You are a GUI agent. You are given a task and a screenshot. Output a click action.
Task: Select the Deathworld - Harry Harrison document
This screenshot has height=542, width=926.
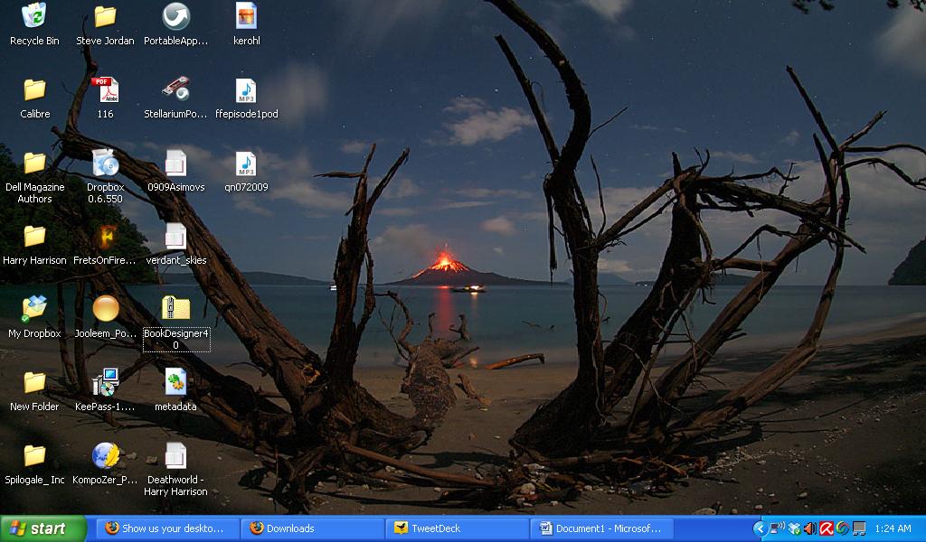point(176,455)
